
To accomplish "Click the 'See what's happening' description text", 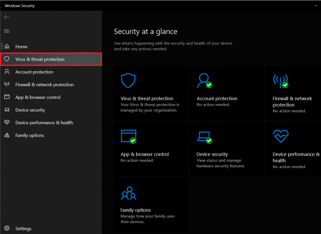I will (173, 46).
